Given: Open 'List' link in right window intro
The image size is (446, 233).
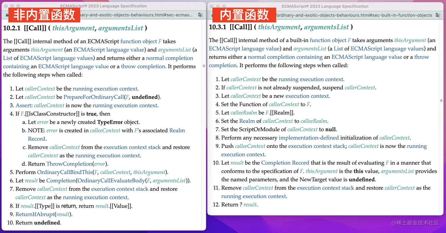Looking at the screenshot, I should click(x=338, y=49).
